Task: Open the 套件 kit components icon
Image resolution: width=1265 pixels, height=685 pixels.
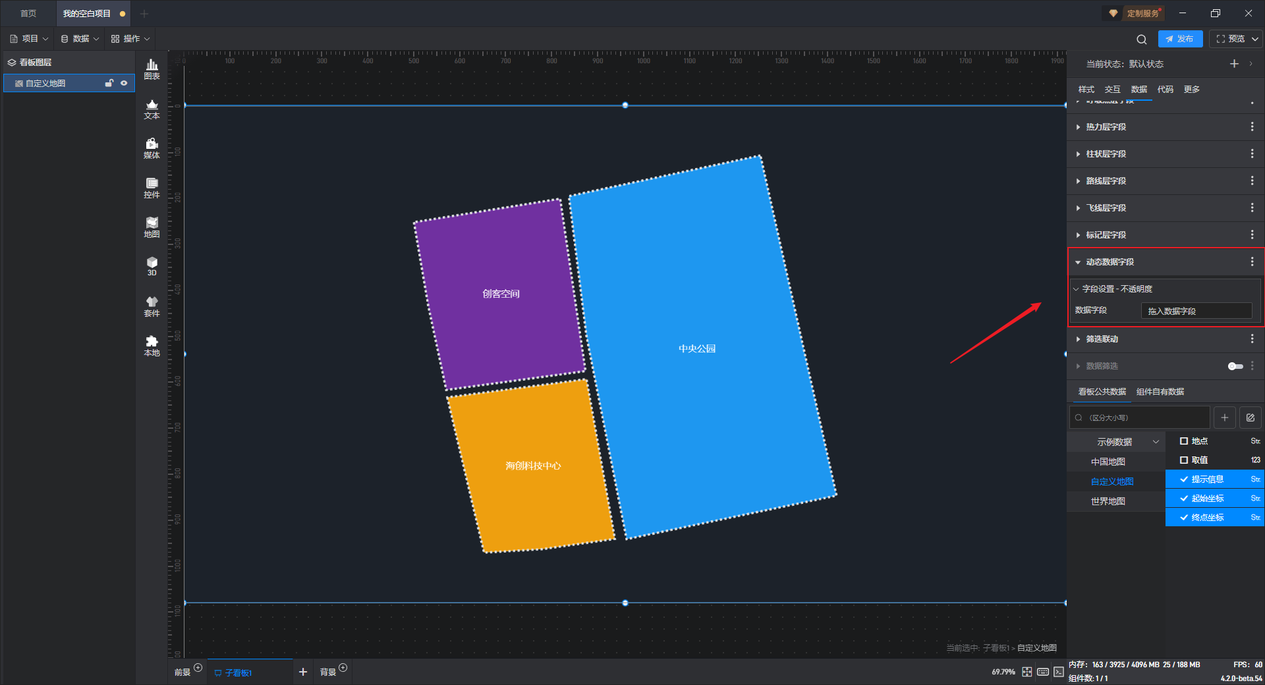Action: click(152, 306)
